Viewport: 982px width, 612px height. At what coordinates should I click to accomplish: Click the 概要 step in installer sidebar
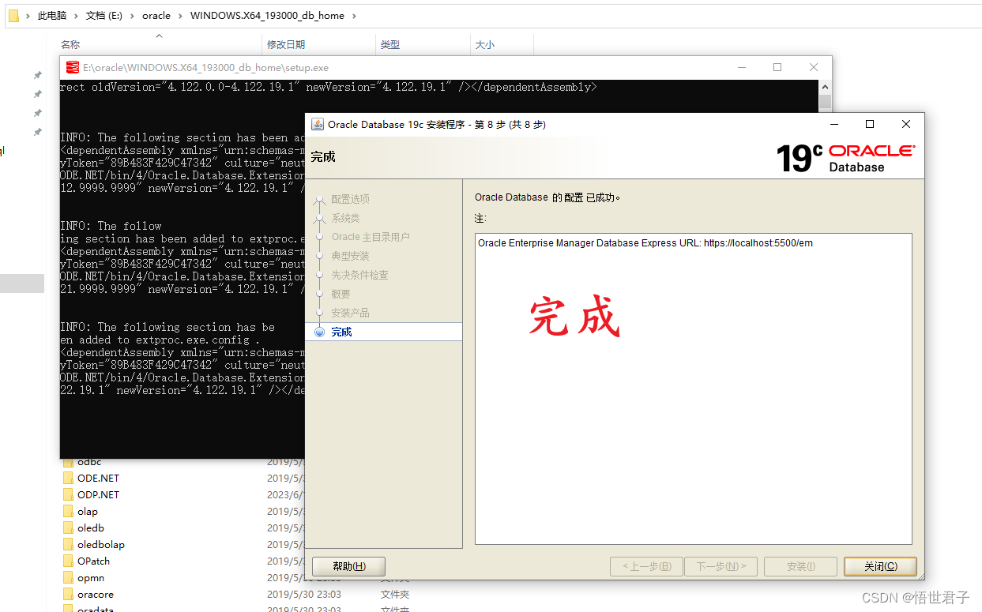341,294
